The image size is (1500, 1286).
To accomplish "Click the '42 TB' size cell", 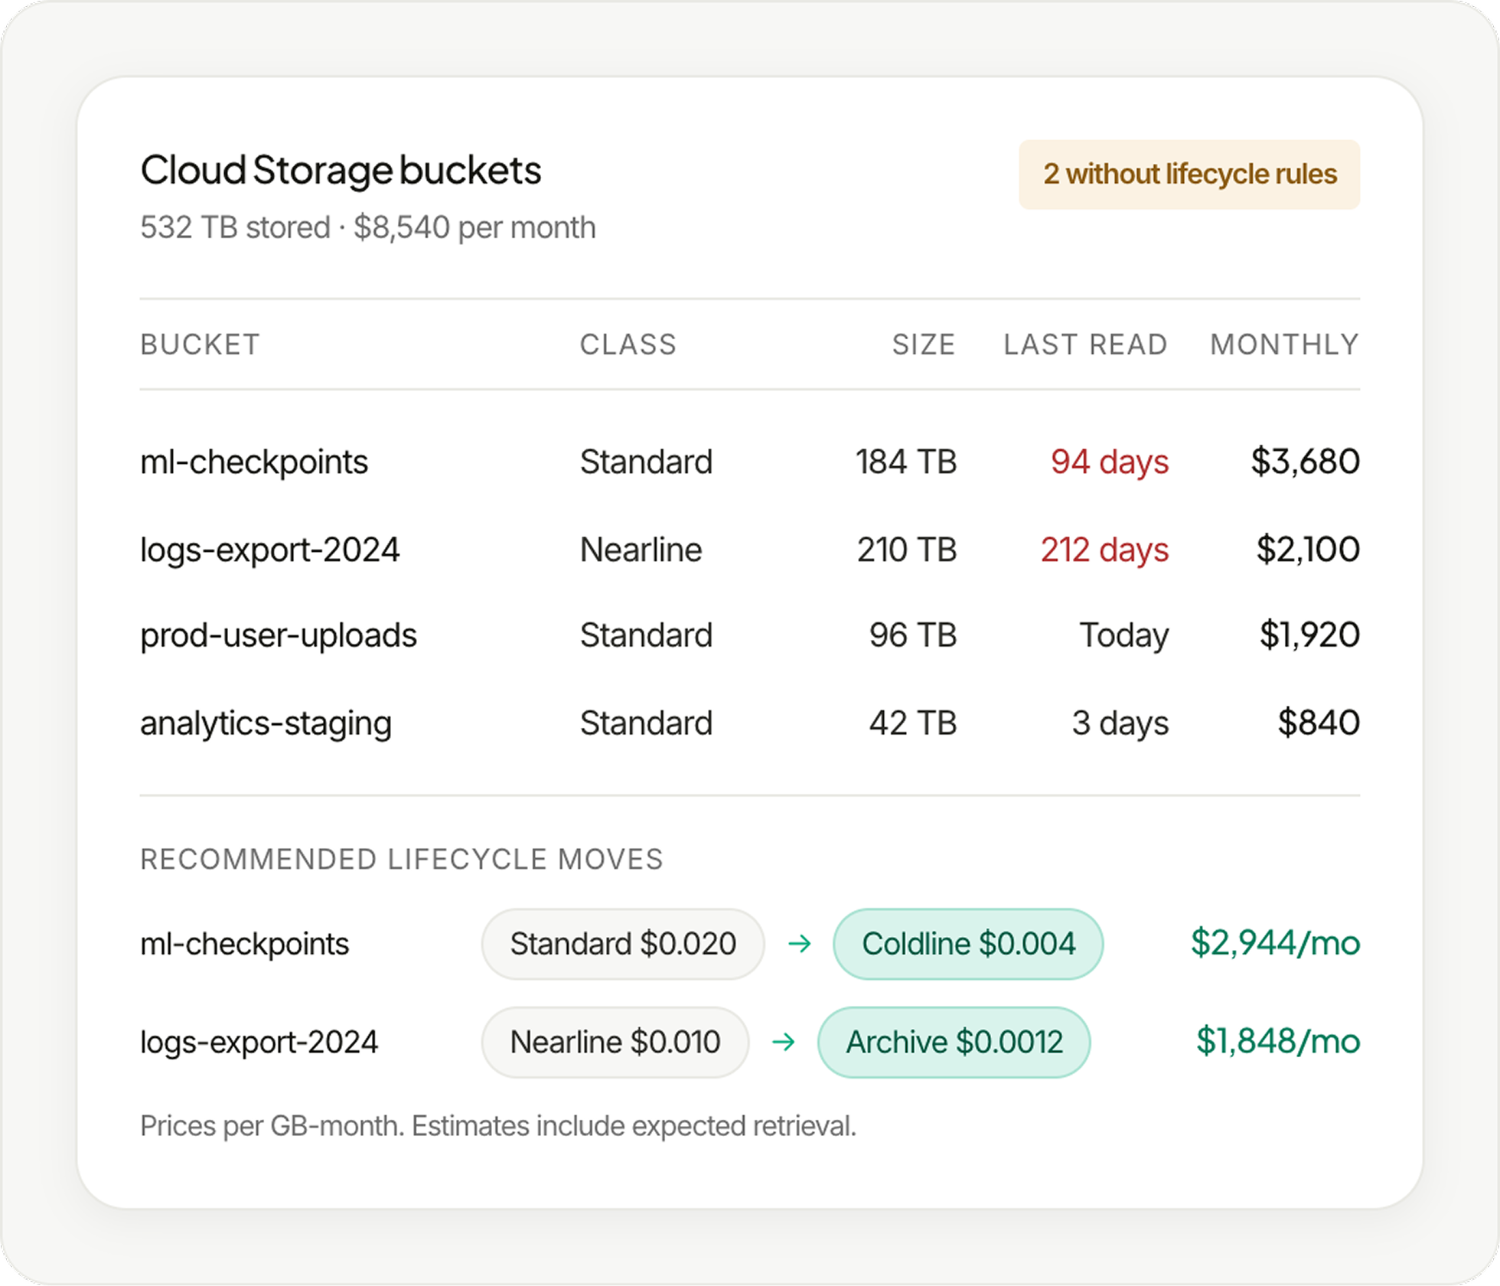I will (x=913, y=723).
